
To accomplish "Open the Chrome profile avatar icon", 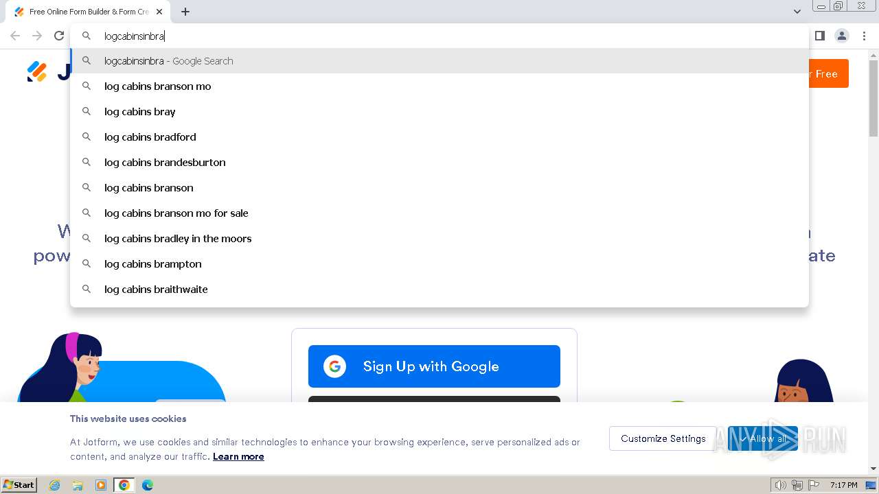I will 842,36.
